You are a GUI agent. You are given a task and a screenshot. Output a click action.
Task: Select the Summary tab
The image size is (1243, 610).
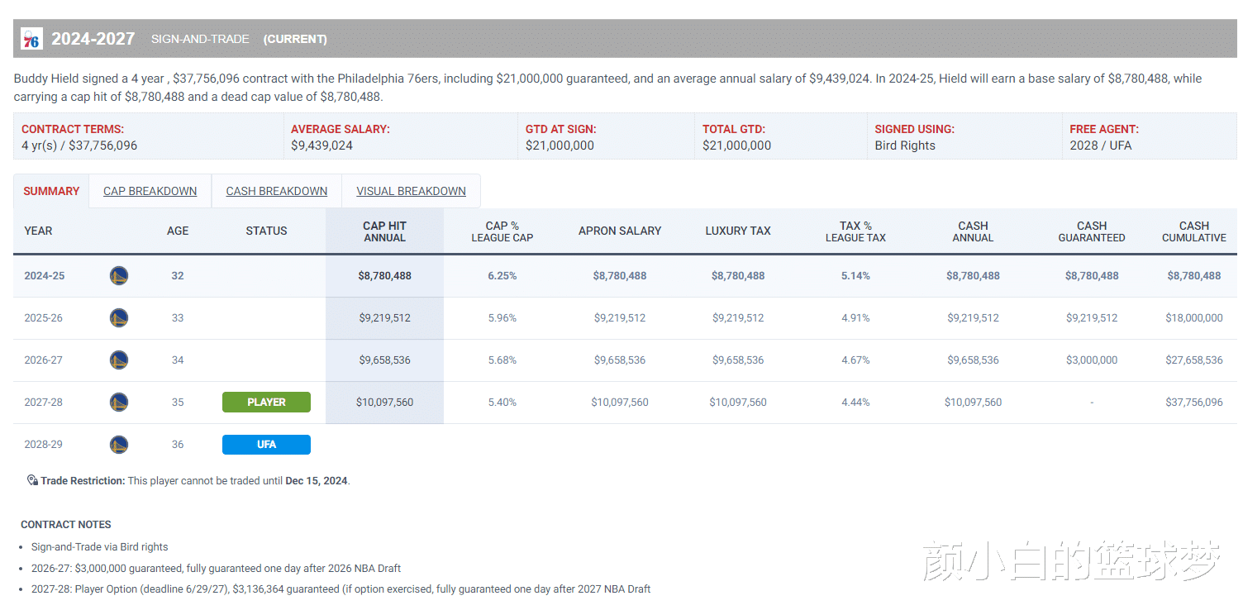click(51, 191)
